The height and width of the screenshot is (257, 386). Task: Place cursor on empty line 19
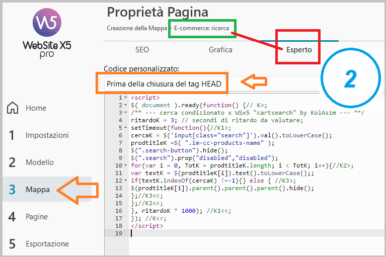point(256,233)
